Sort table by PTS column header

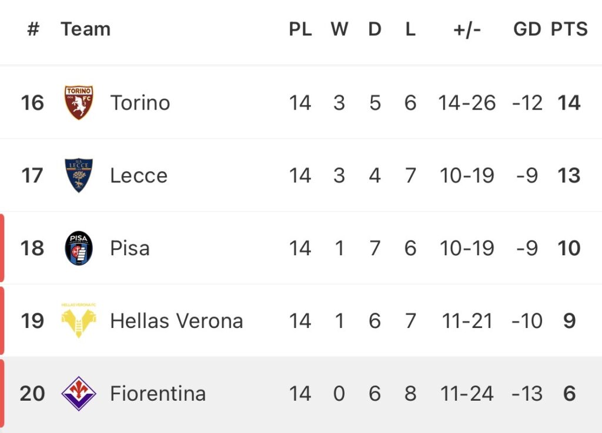pyautogui.click(x=569, y=29)
